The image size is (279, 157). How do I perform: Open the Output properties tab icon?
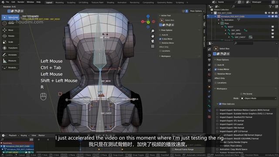click(x=209, y=60)
